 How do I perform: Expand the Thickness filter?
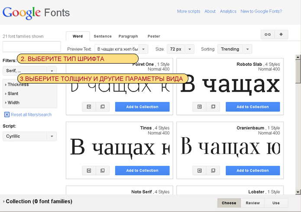click(x=17, y=85)
